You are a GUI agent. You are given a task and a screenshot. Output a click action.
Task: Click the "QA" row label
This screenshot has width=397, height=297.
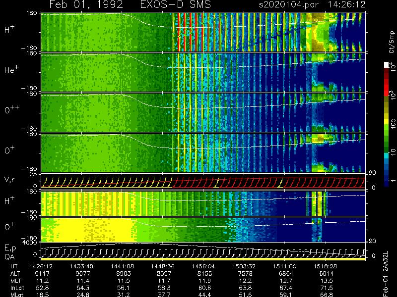[9, 256]
